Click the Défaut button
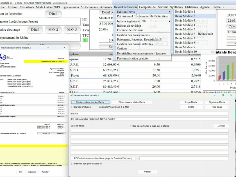Image resolution: width=236 pixels, height=177 pixels. click(x=221, y=126)
